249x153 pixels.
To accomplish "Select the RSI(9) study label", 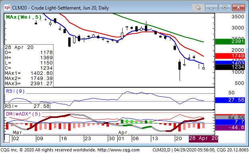I will point(15,91).
